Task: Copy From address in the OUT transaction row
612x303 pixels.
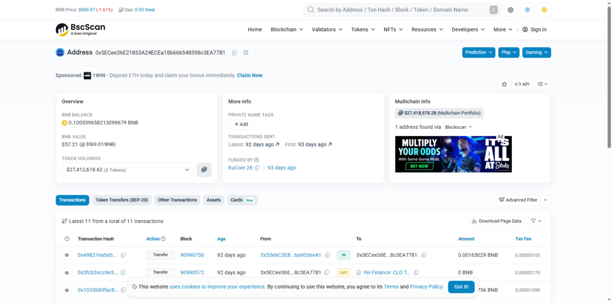Action: (x=326, y=272)
